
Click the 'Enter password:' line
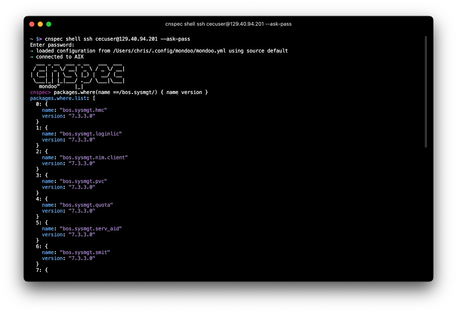(x=52, y=45)
